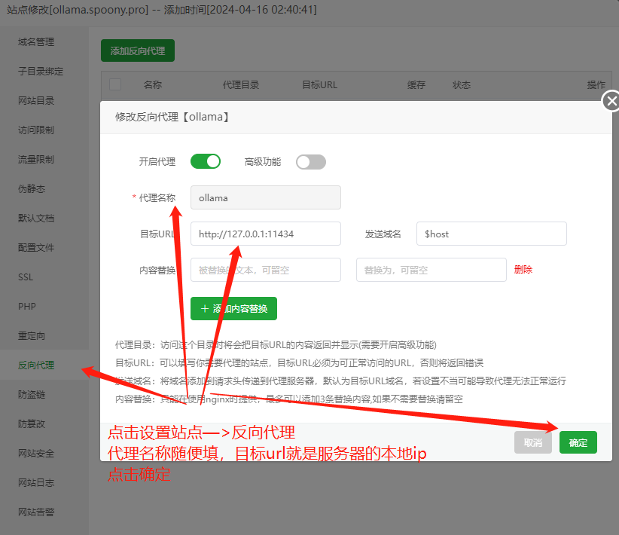Switch to the SSL sidebar tab

pos(26,277)
